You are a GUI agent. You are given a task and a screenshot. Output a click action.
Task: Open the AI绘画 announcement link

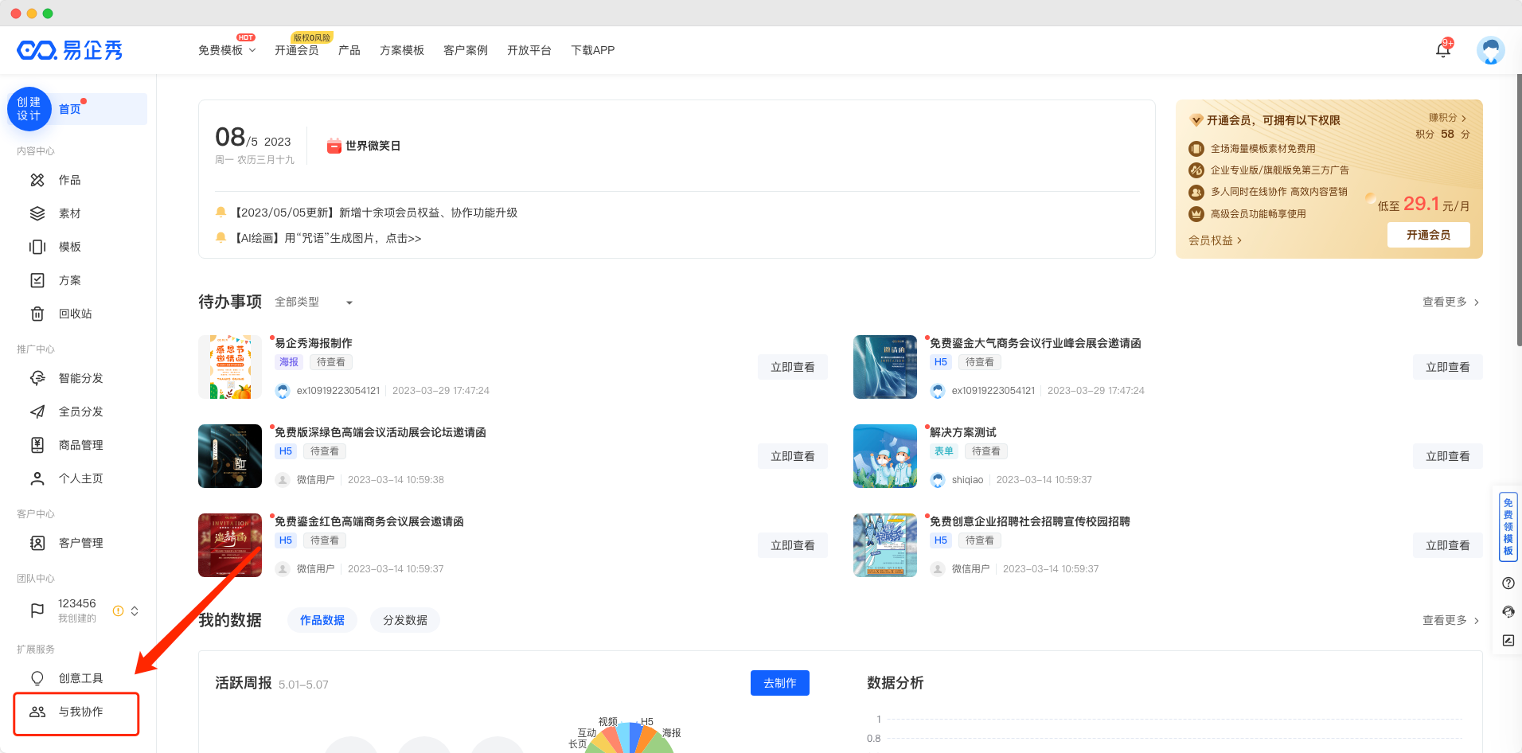tap(327, 238)
